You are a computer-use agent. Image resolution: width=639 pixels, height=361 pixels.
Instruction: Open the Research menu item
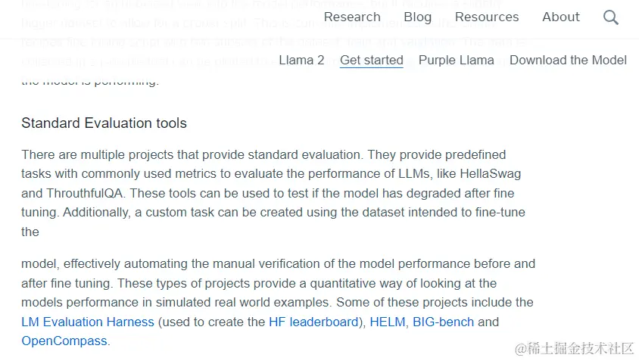tap(352, 17)
